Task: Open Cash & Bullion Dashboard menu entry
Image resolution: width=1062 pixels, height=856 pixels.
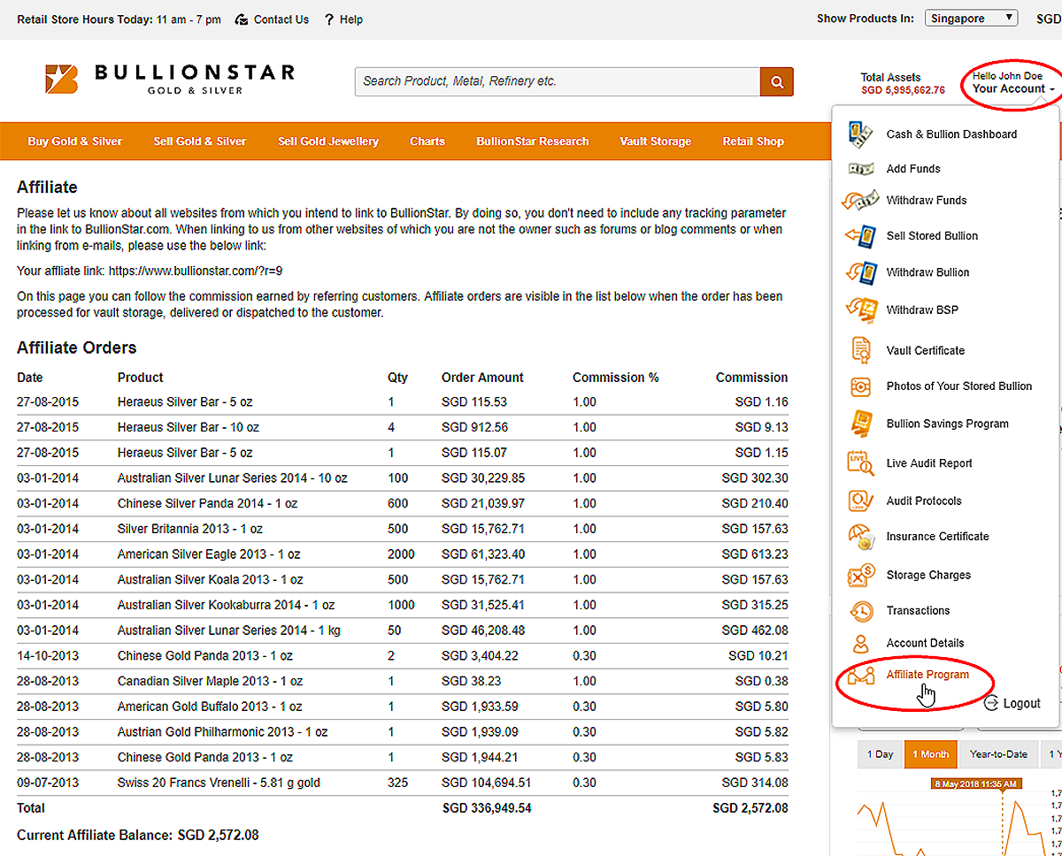Action: 951,134
